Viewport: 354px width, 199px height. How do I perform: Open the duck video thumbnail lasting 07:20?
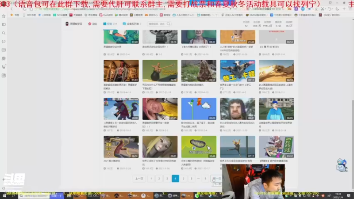[121, 37]
